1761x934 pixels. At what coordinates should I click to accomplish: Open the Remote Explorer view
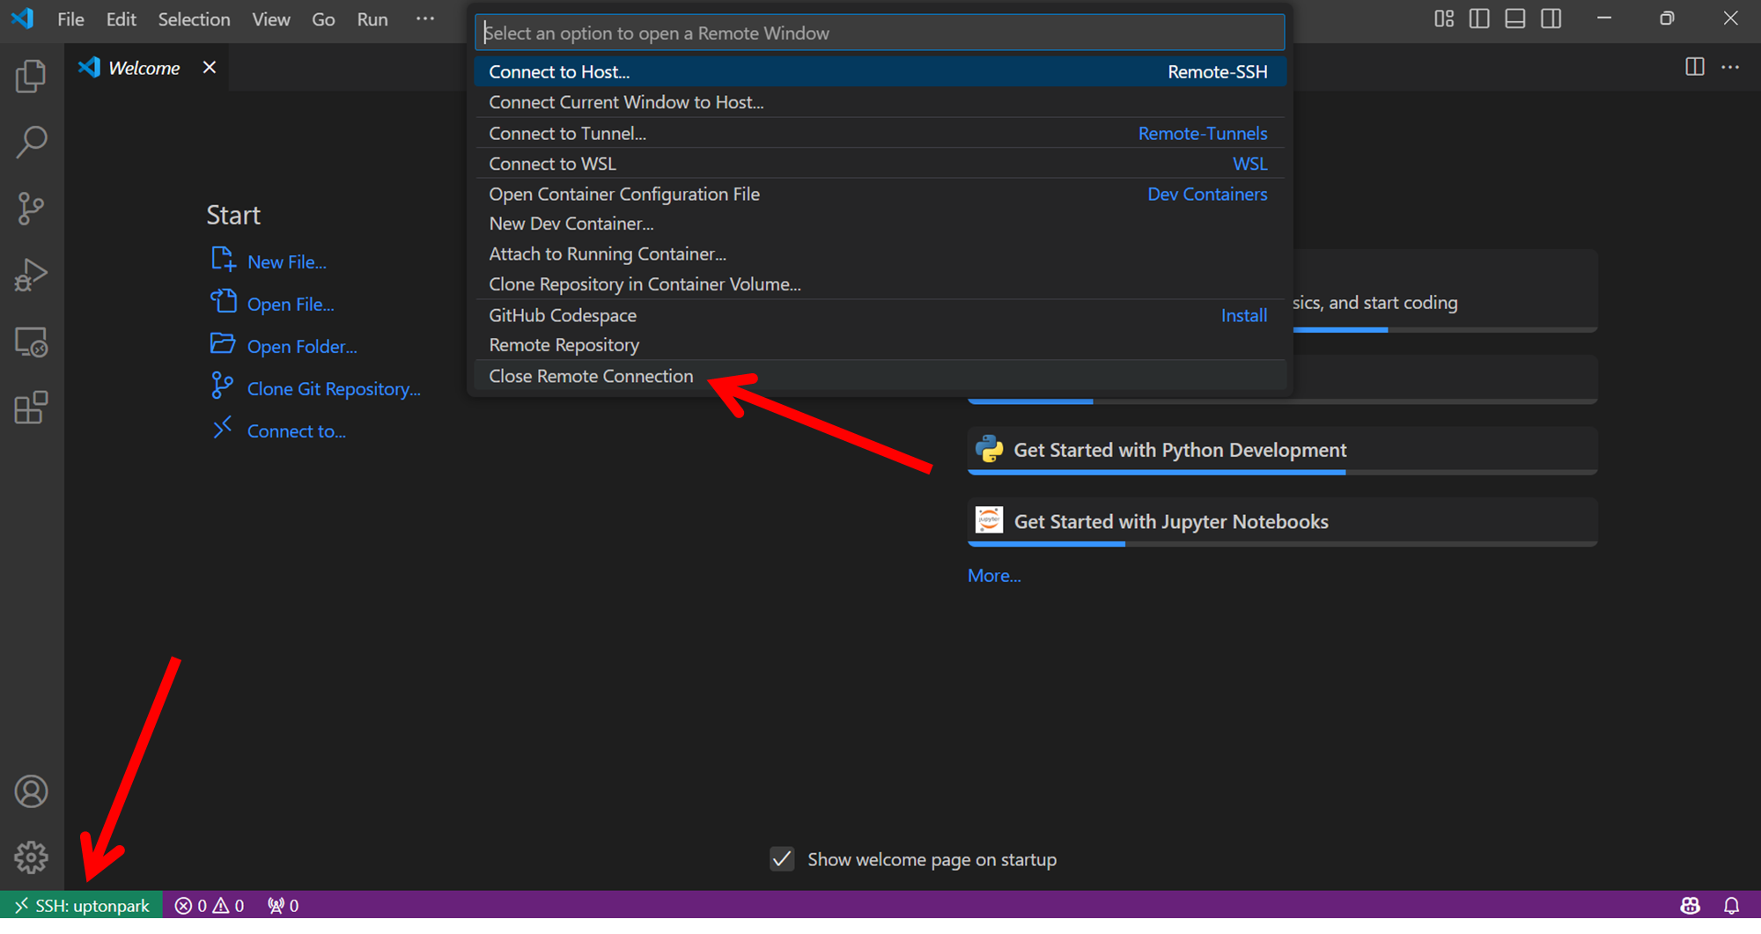click(31, 342)
